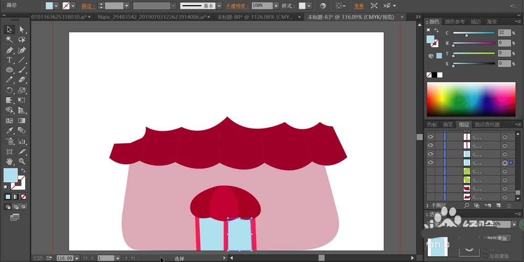Select the Eyedropper tool
This screenshot has height=262, width=524.
click(9, 131)
